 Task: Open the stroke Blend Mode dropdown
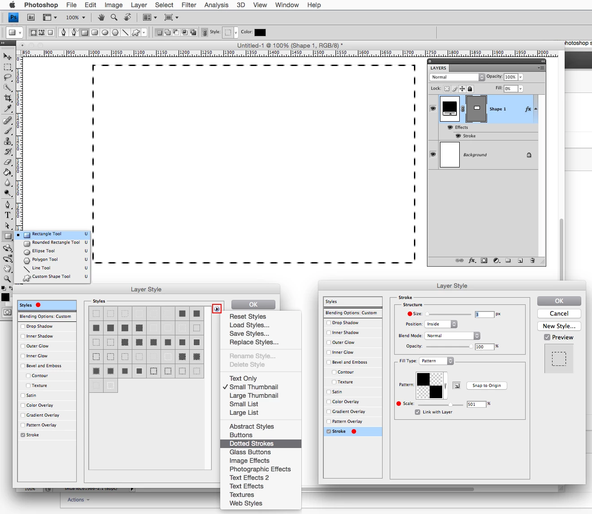coord(452,336)
